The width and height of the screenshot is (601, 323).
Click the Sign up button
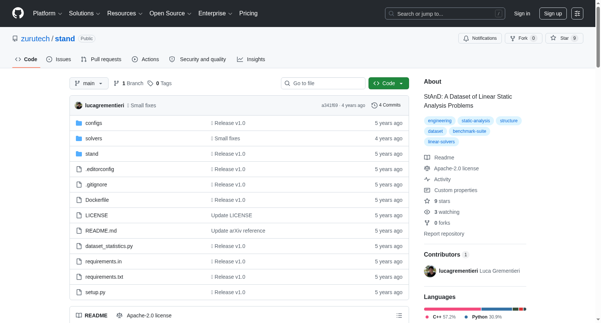click(x=553, y=14)
